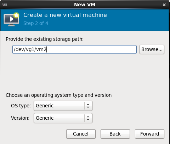Click the yellow star badge on the monitor icon
The image size is (170, 144).
click(x=16, y=15)
